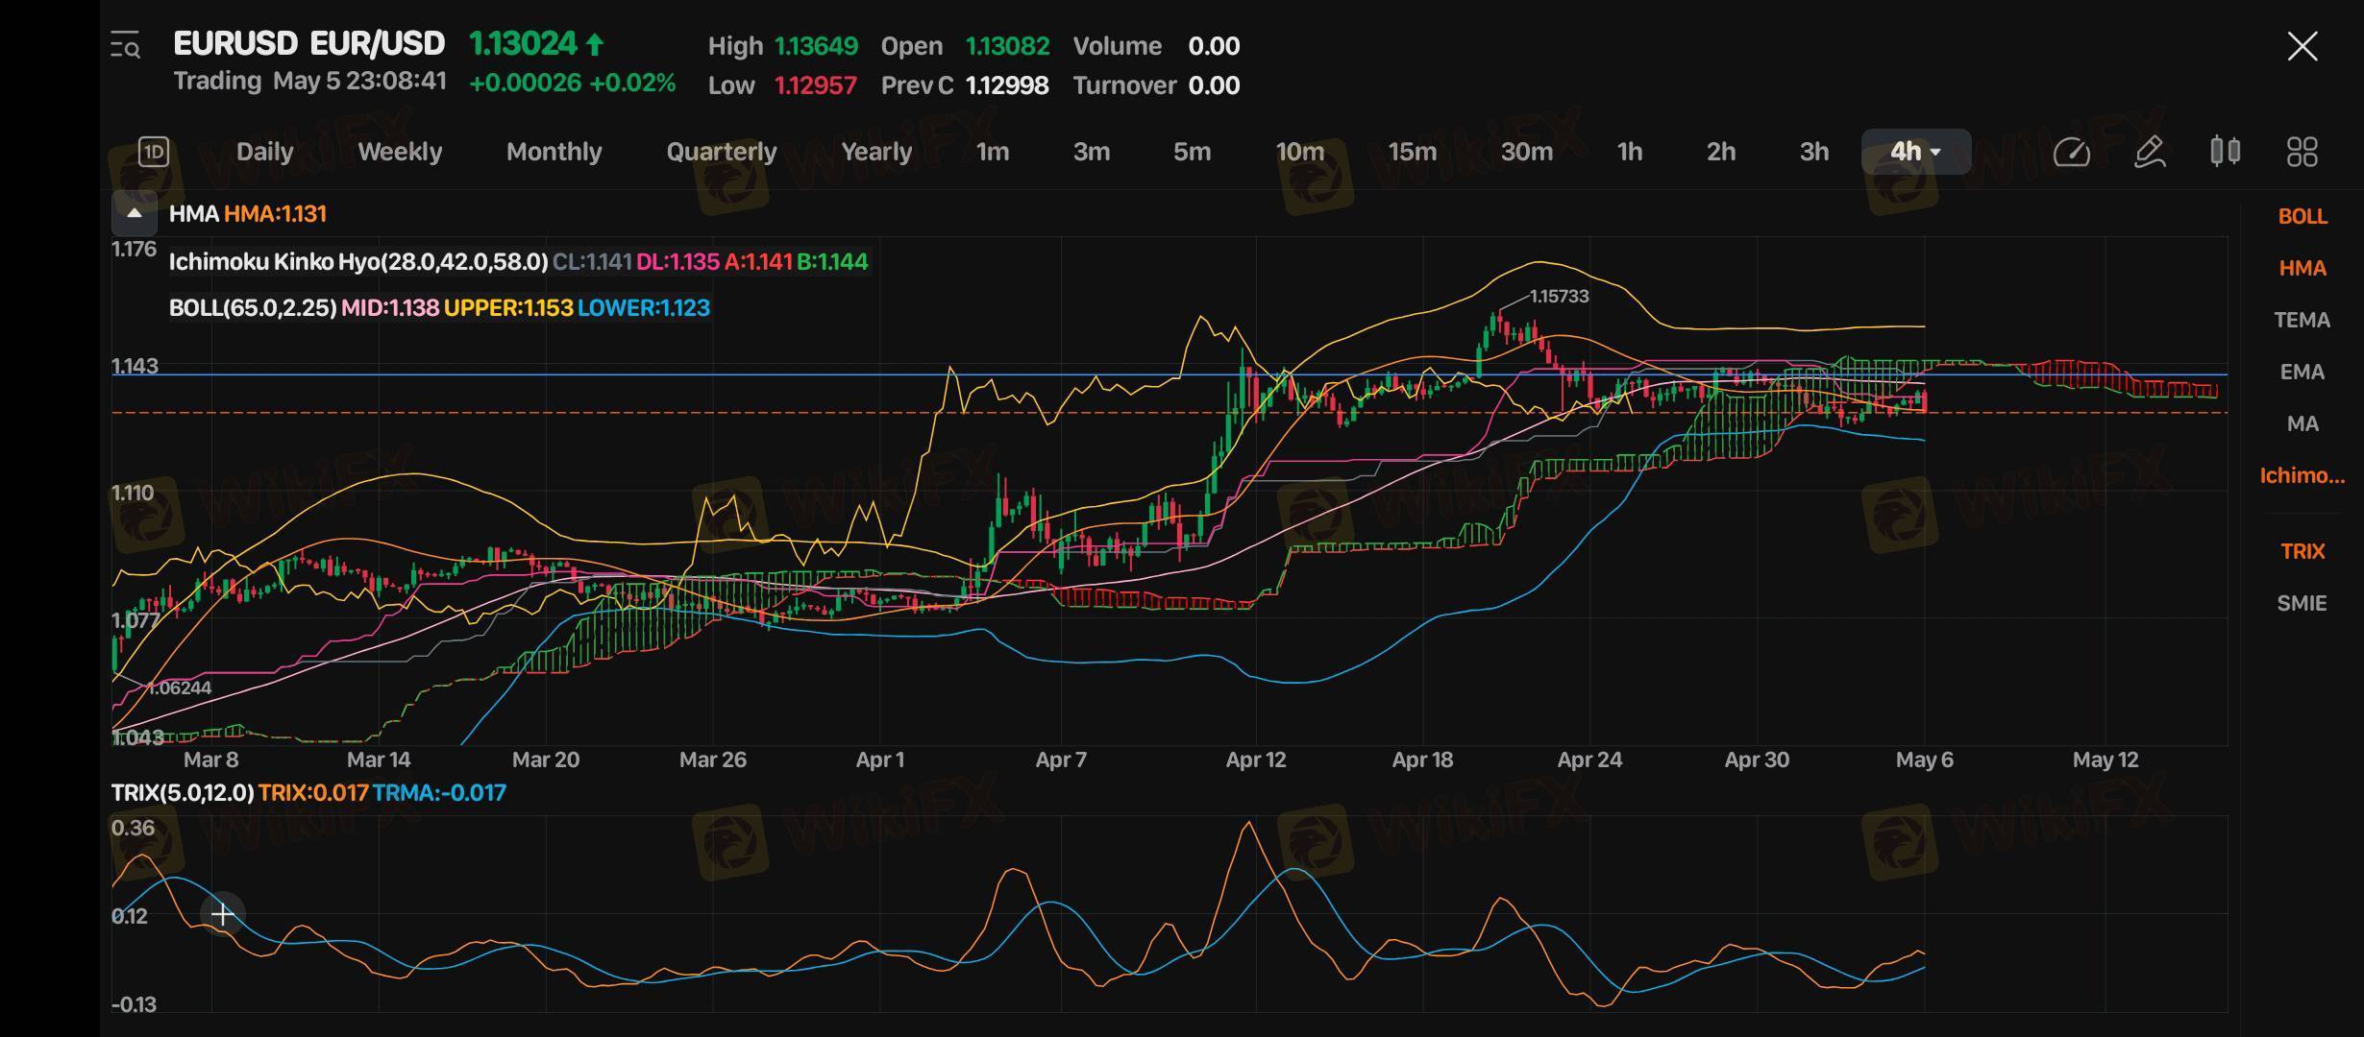
Task: Click the Ichimoku Kinko Hyo parameters label
Action: [358, 262]
